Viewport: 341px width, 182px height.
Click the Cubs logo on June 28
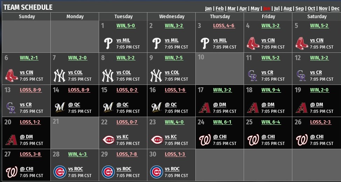[60, 172]
